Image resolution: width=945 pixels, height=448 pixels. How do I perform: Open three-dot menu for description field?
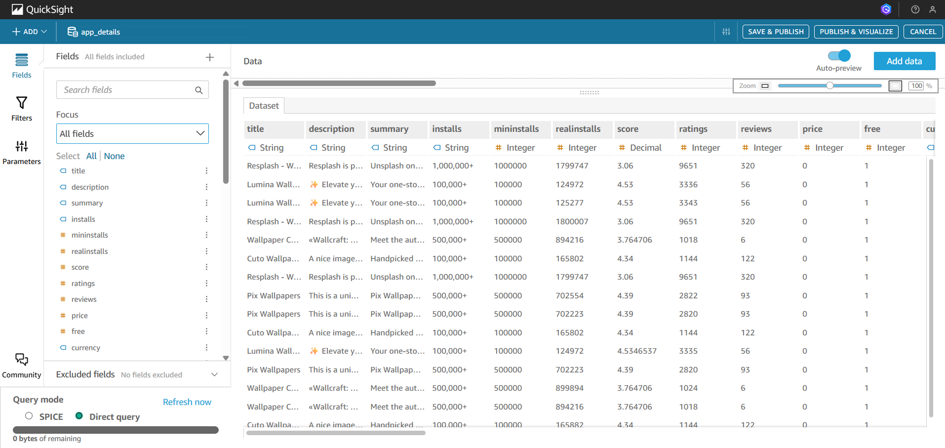[206, 187]
